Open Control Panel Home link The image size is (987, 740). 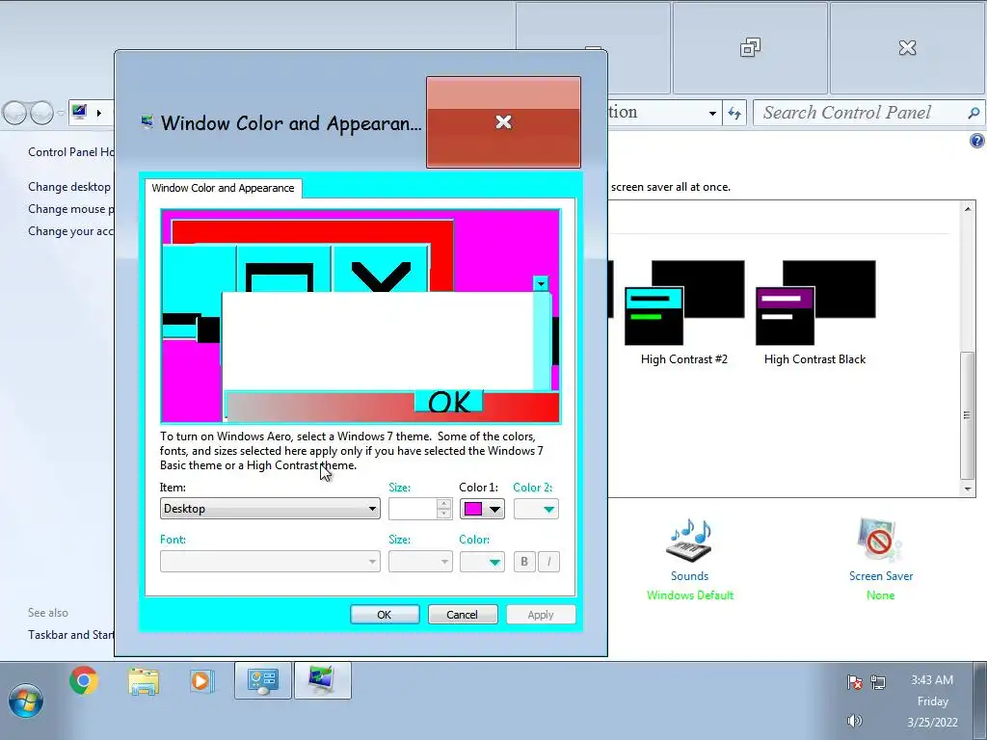[71, 151]
